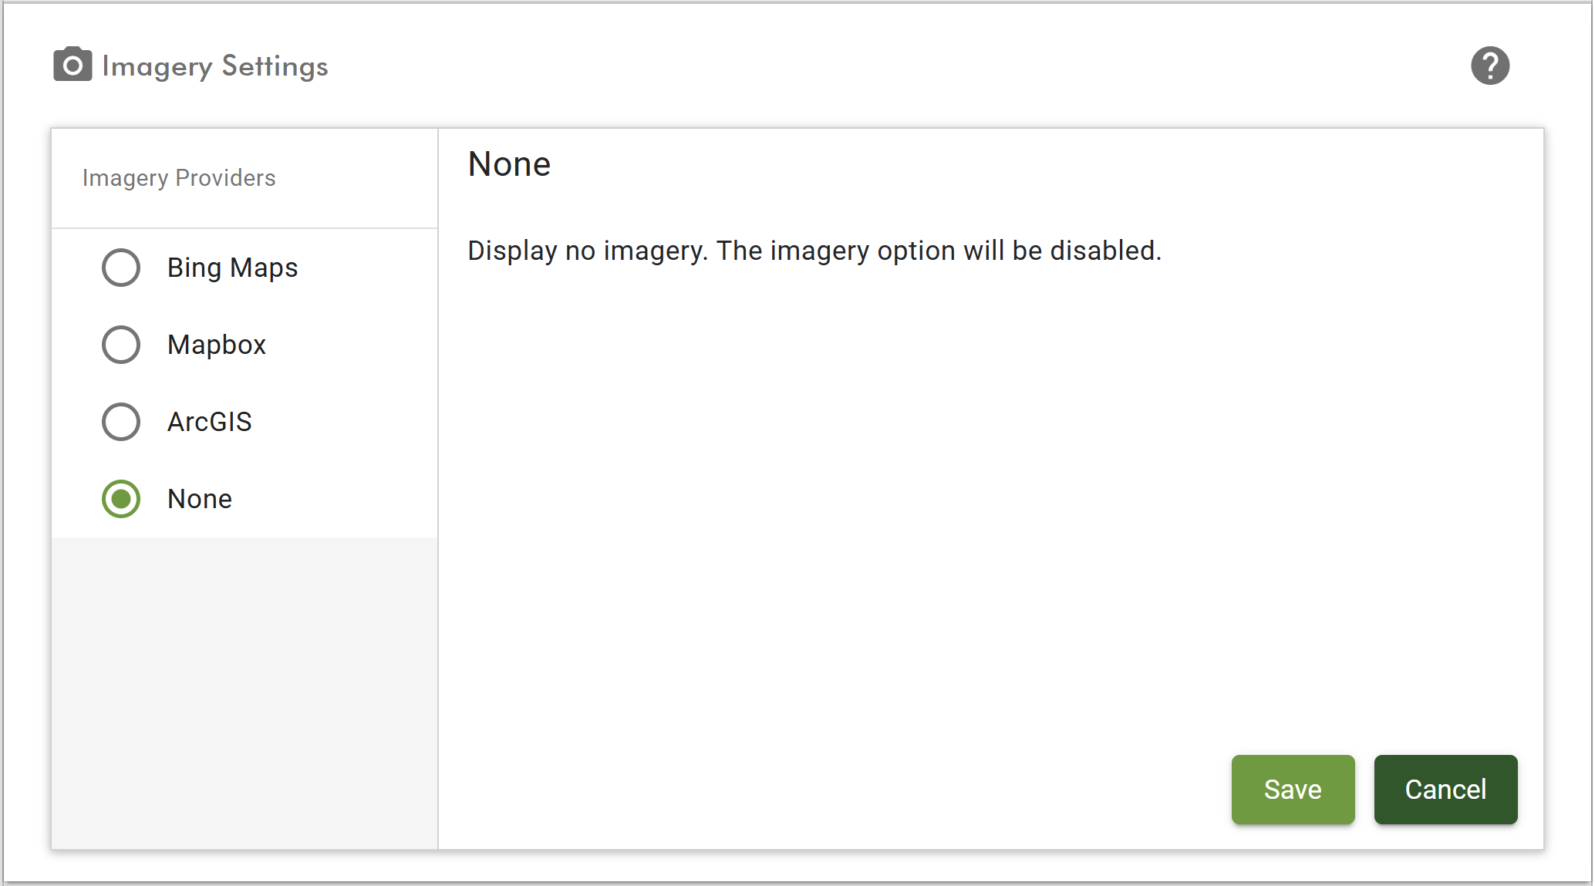Save the imagery settings

tap(1293, 790)
